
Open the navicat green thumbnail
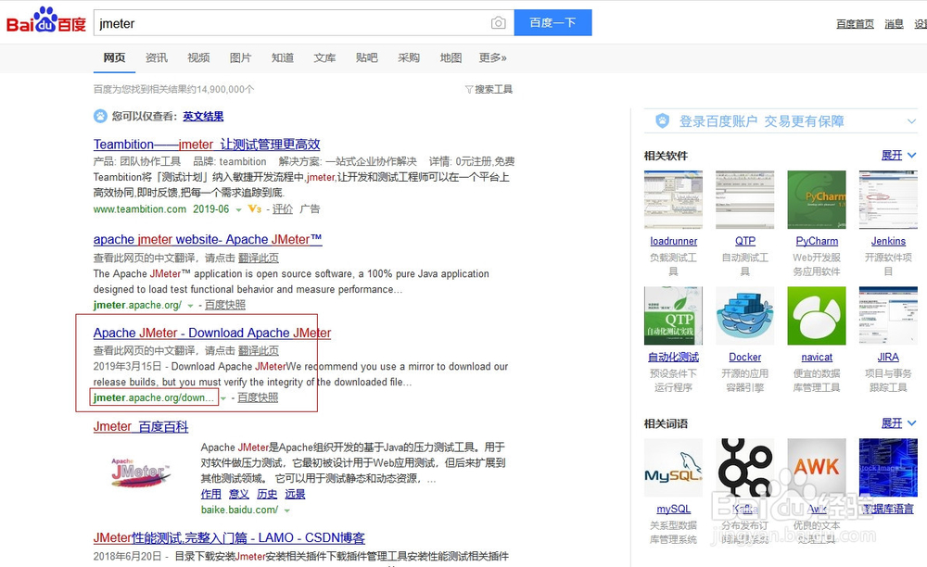coord(817,316)
